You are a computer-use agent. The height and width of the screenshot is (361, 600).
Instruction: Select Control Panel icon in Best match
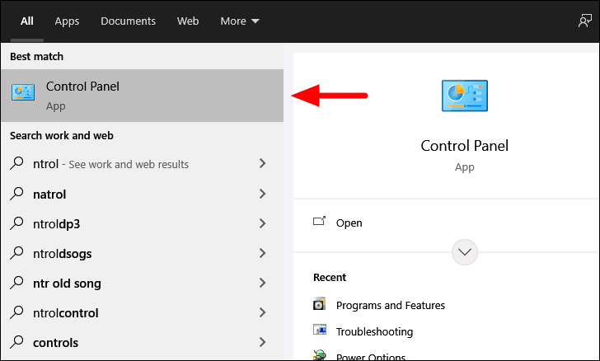tap(23, 92)
